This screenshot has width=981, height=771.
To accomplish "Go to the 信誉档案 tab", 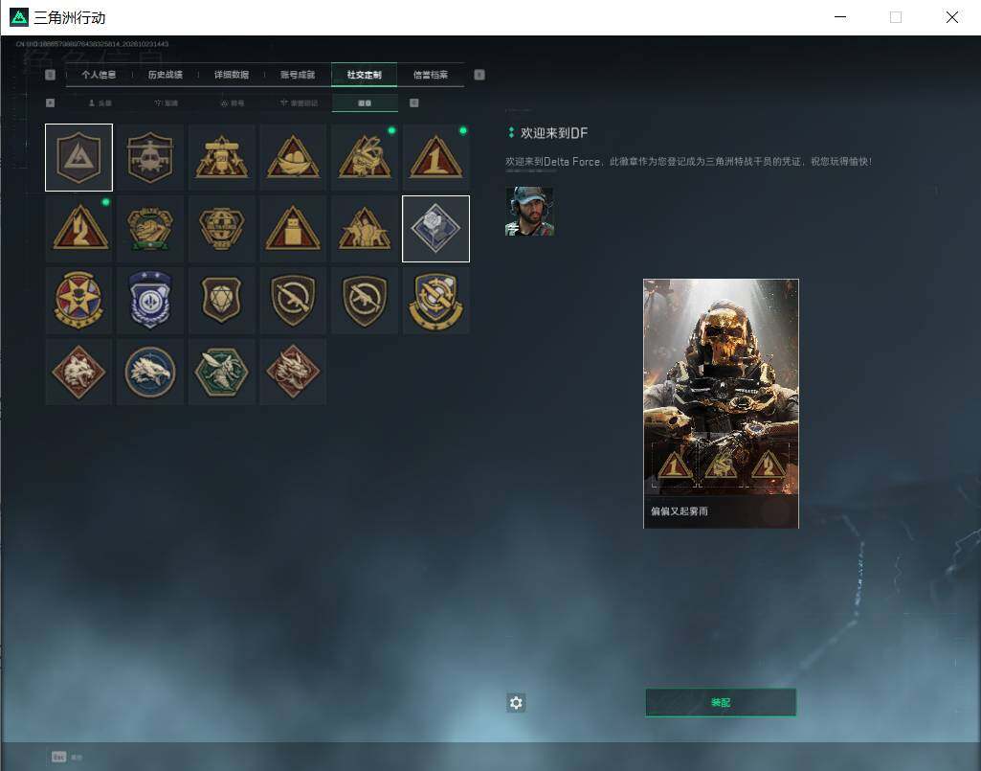I will (x=431, y=75).
